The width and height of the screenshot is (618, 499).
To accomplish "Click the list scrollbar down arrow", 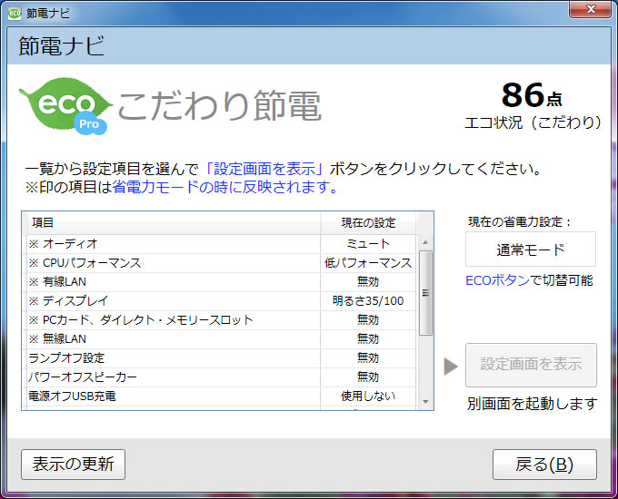I will (424, 401).
